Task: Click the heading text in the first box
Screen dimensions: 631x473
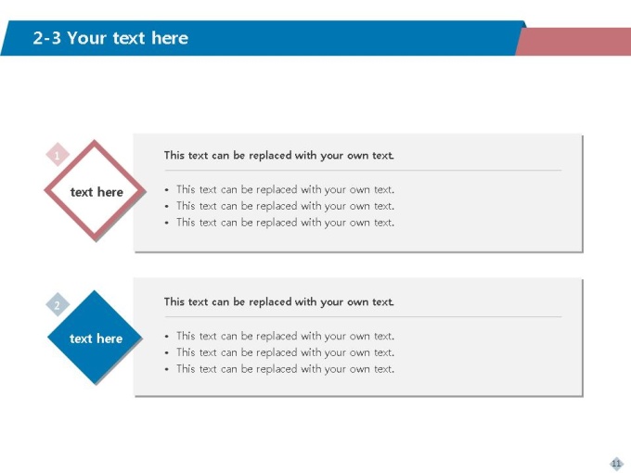Action: pyautogui.click(x=278, y=155)
